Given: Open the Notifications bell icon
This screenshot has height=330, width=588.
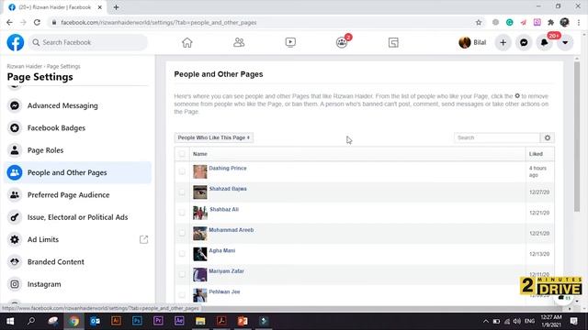Looking at the screenshot, I should point(545,43).
